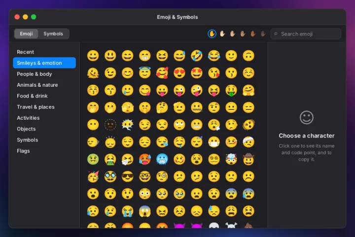
Task: Pick the drooling face emoji
Action: 179,142
